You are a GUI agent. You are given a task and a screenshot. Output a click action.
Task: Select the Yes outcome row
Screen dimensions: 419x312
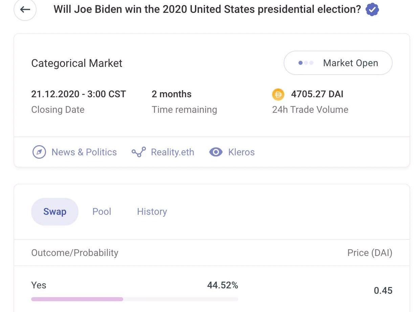click(39, 285)
